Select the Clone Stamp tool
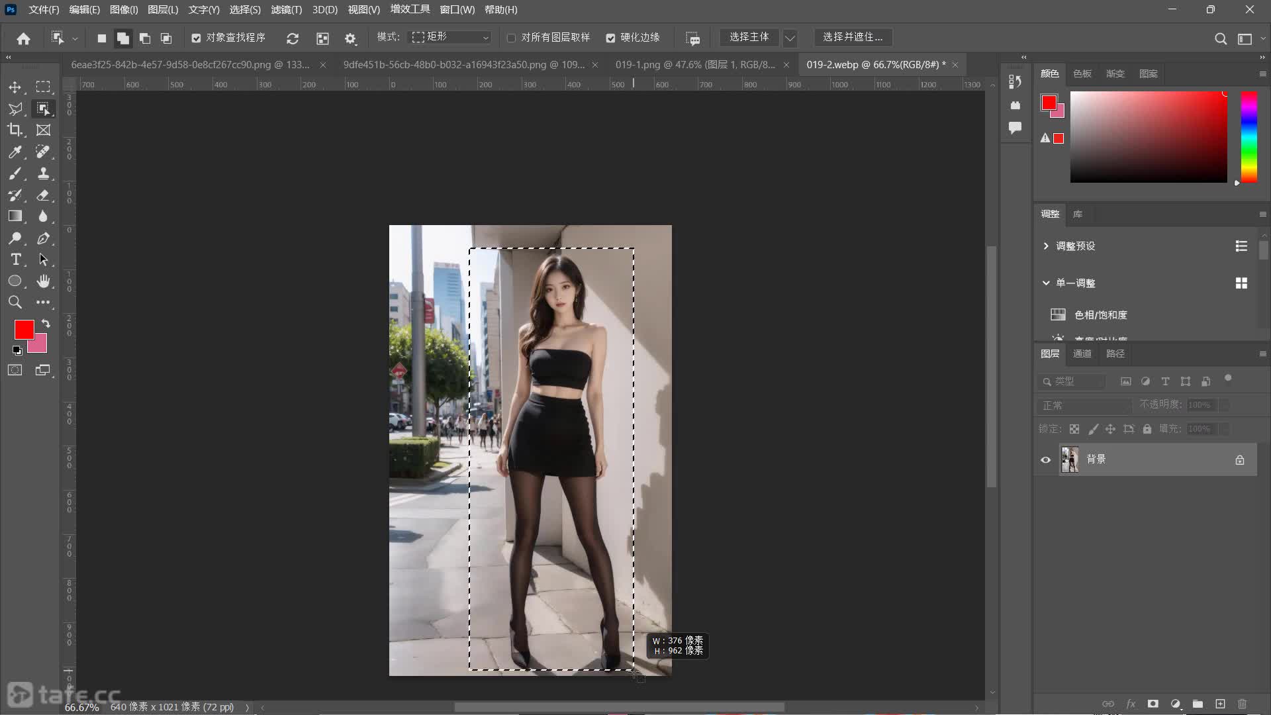 (x=43, y=173)
